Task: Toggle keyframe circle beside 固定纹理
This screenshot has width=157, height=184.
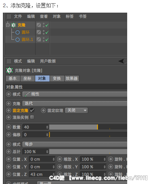Action: 43,110
